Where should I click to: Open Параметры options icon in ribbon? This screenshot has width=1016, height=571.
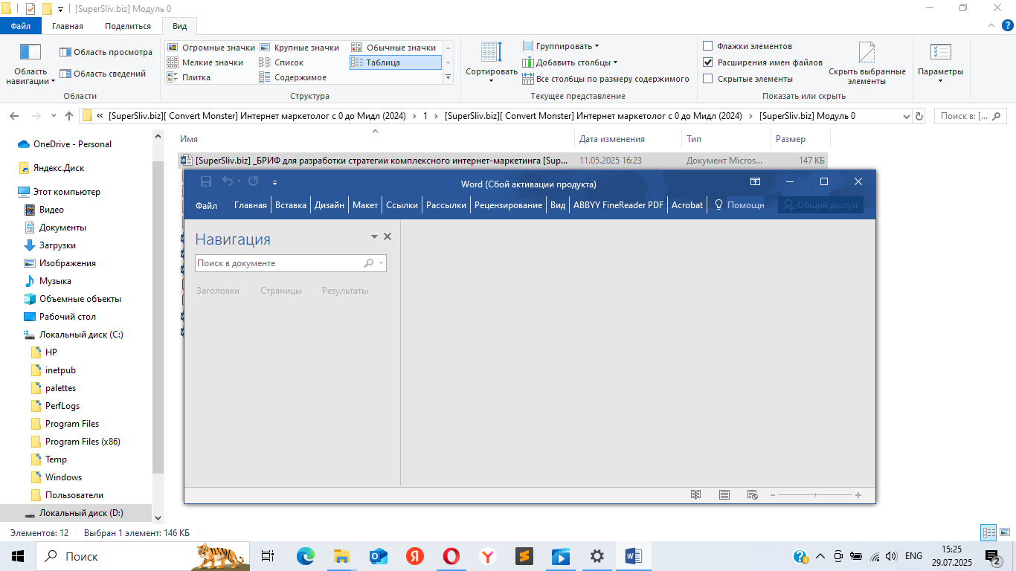[940, 53]
